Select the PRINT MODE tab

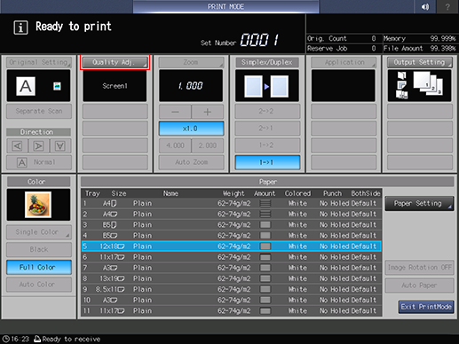[226, 6]
